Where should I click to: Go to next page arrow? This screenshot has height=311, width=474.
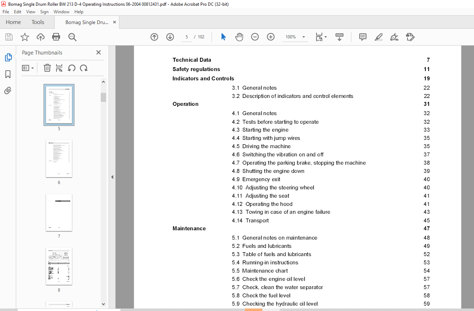[170, 37]
